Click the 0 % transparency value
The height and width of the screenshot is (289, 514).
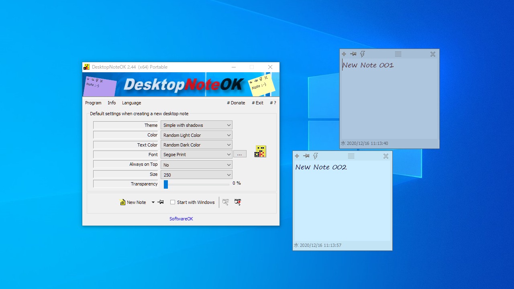[x=237, y=183]
